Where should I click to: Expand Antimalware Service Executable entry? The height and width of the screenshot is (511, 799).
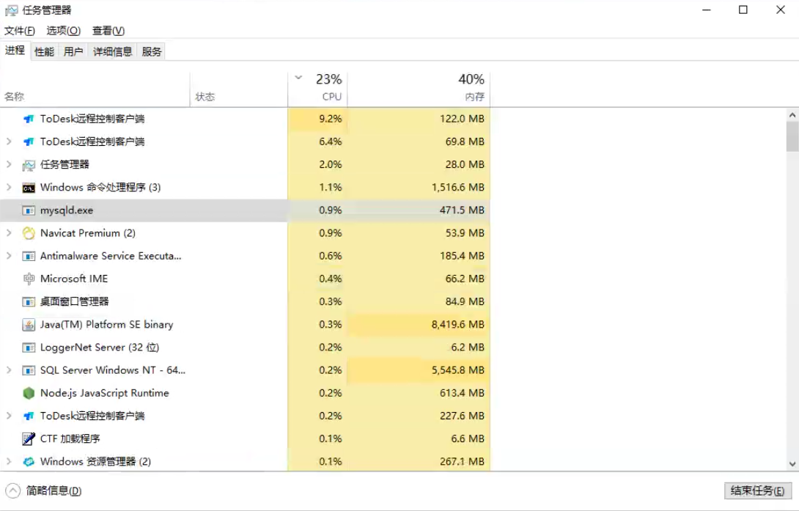coord(9,257)
